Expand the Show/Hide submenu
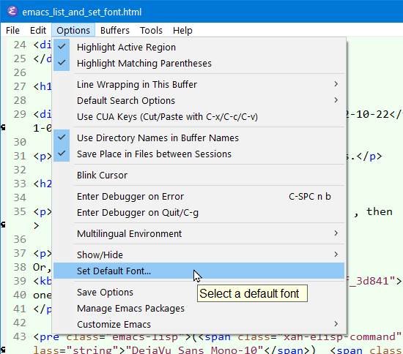Image resolution: width=403 pixels, height=354 pixels. tap(199, 255)
